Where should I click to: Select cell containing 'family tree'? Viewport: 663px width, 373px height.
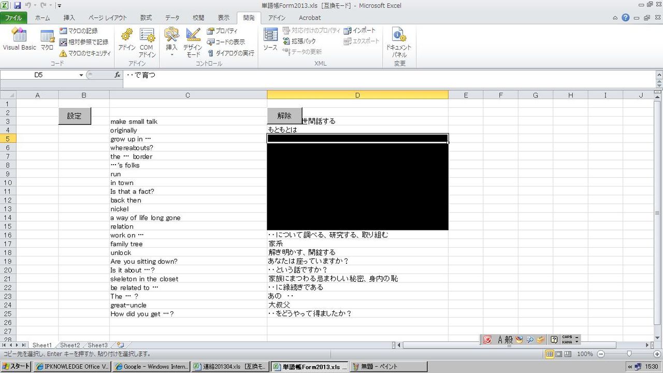tap(188, 244)
